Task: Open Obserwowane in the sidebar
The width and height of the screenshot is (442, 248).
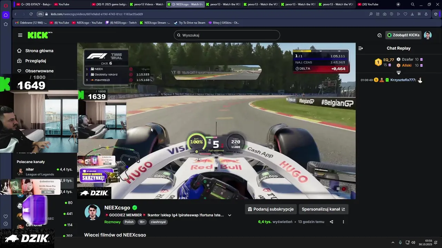Action: coord(39,71)
